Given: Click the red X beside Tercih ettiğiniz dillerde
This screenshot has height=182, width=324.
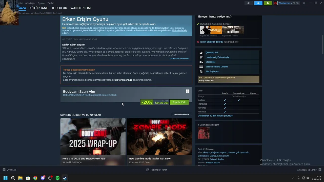Looking at the screenshot, I should click(x=198, y=42).
